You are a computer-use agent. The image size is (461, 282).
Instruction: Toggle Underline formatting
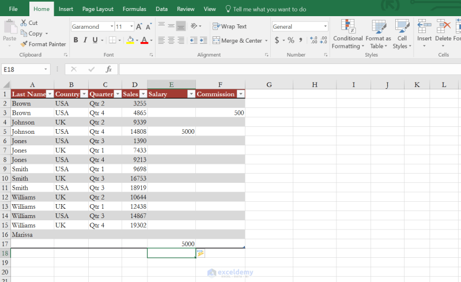tap(95, 40)
